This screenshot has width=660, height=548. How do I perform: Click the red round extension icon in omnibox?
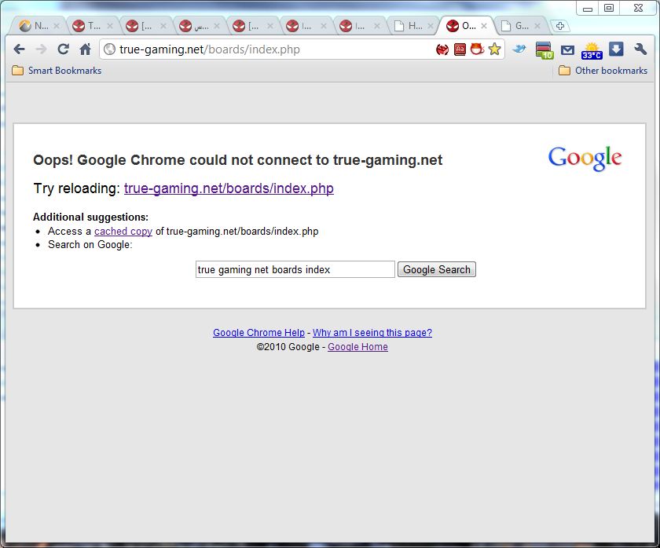[442, 49]
